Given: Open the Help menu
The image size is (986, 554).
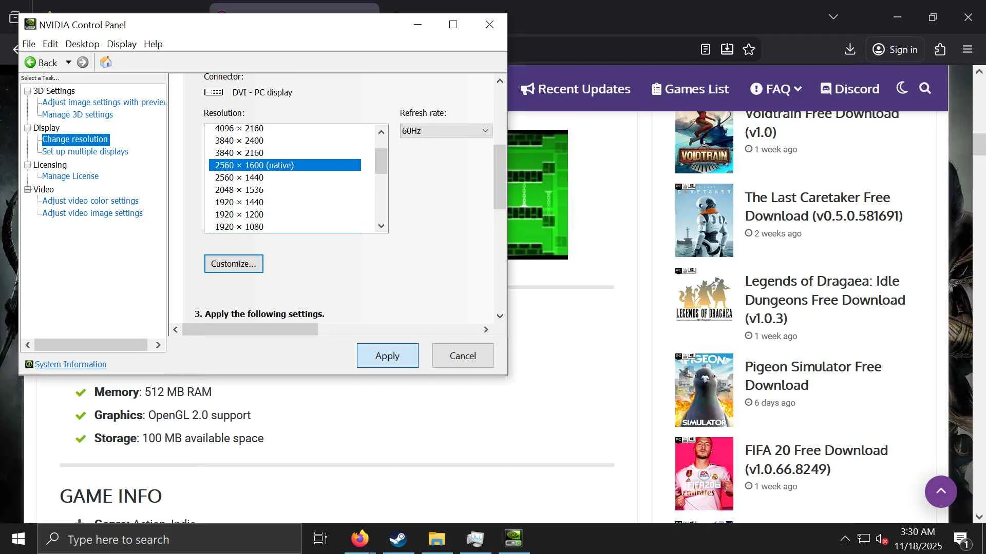Looking at the screenshot, I should 153,44.
